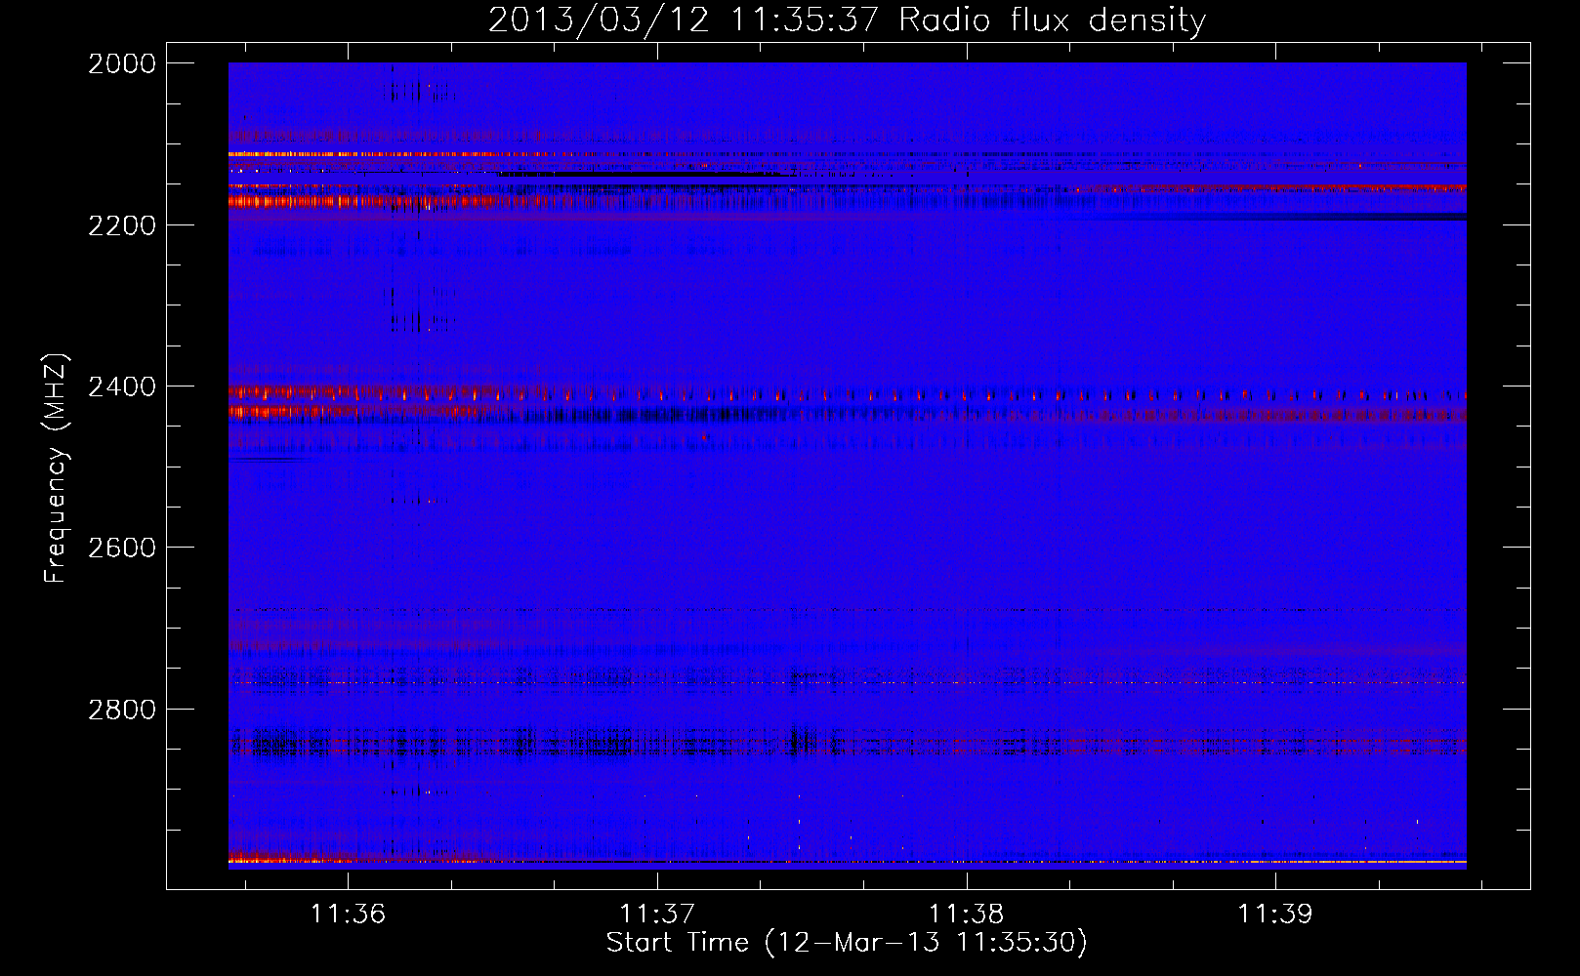Image resolution: width=1580 pixels, height=976 pixels.
Task: Click the 11:38 time tick label
Action: point(966,914)
